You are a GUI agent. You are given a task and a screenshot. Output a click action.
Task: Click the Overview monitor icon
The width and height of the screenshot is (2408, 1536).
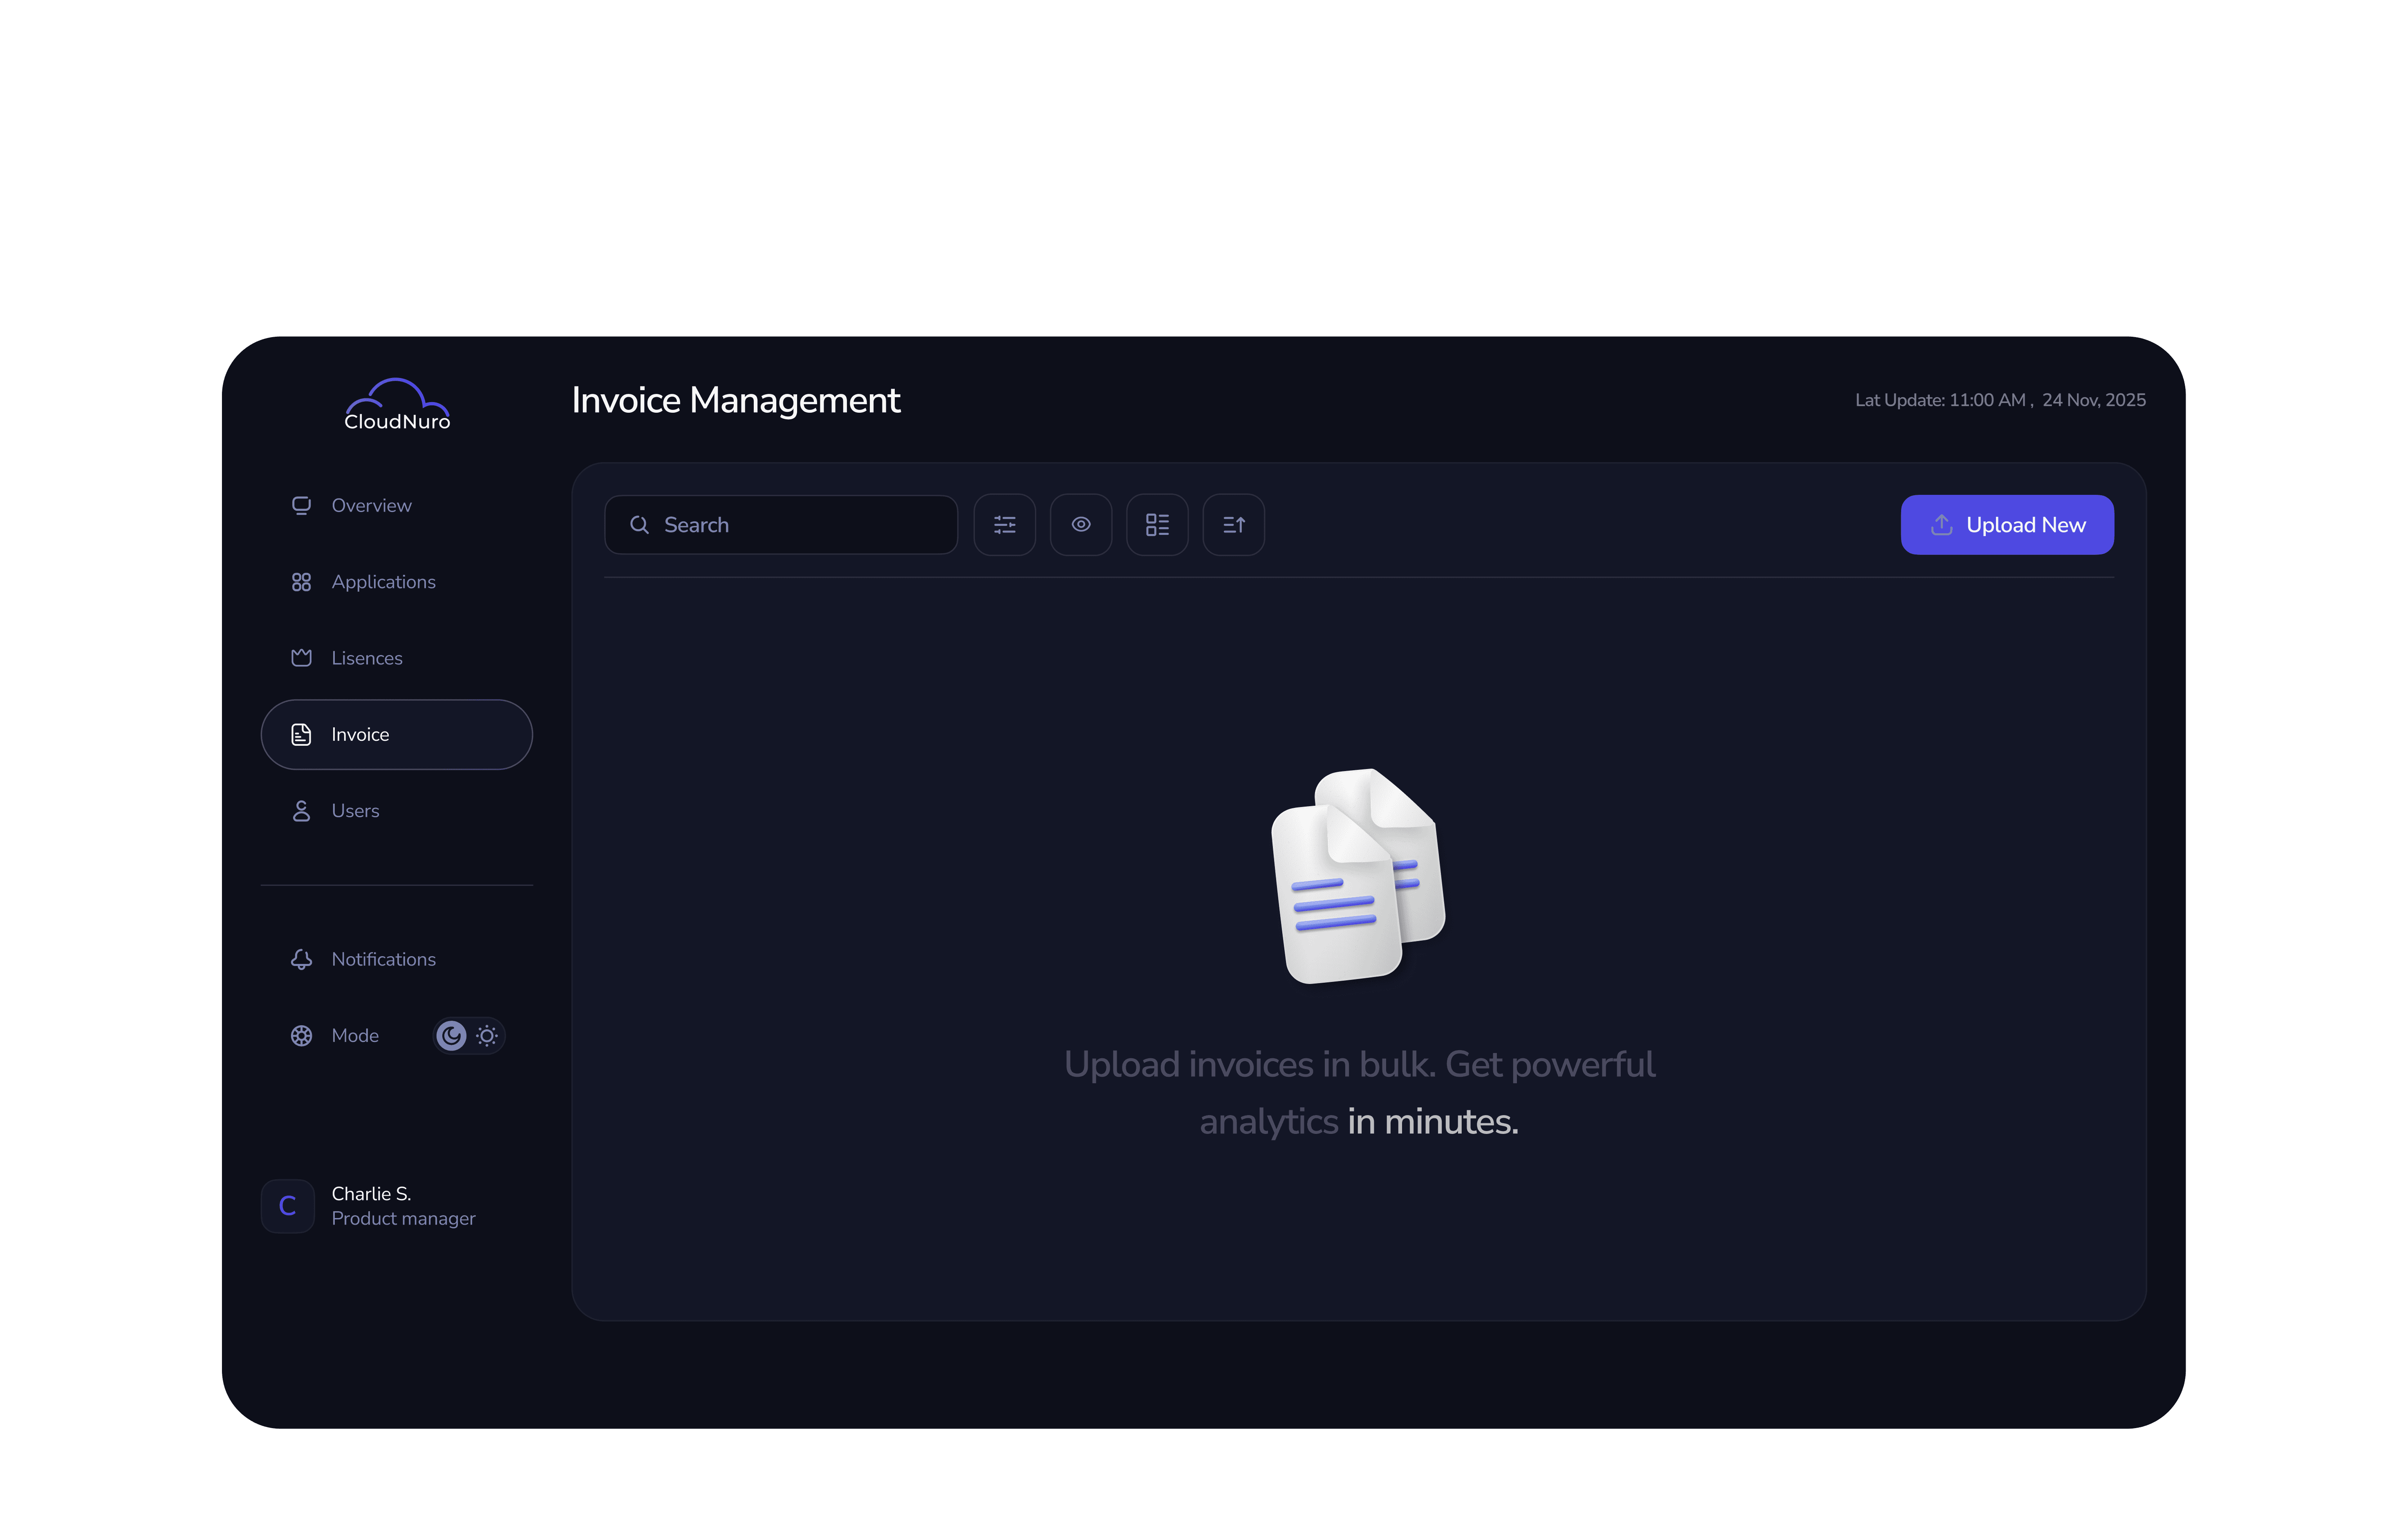[x=301, y=506]
